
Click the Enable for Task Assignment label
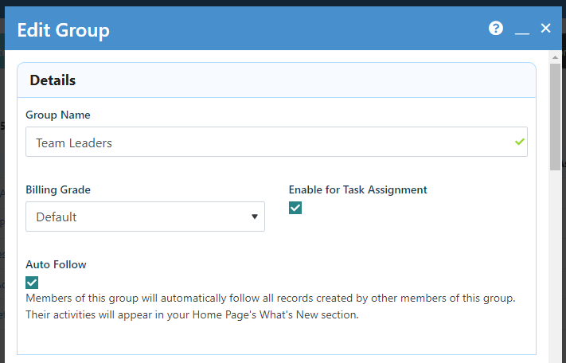(357, 189)
